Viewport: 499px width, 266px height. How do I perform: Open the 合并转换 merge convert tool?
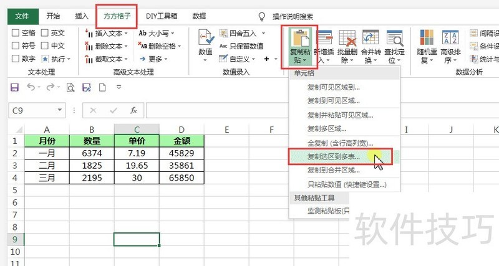(371, 46)
